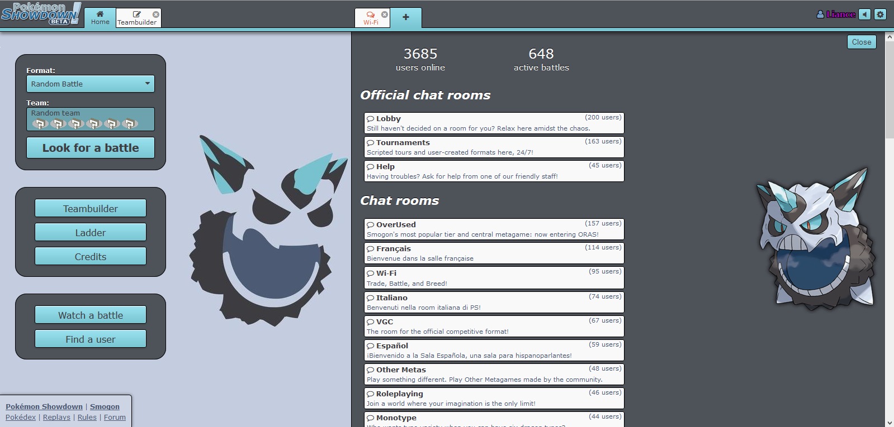
Task: Open the Forum footer link
Action: [115, 417]
